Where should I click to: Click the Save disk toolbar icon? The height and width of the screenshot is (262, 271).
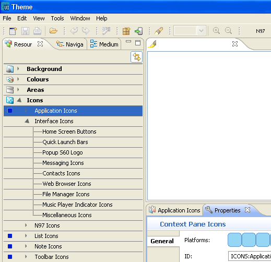25,31
